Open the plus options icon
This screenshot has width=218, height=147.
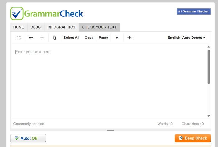130,38
